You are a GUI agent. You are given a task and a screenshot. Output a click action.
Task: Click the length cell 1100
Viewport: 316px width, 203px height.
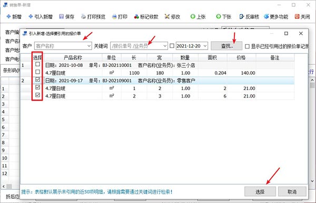[x=134, y=73]
